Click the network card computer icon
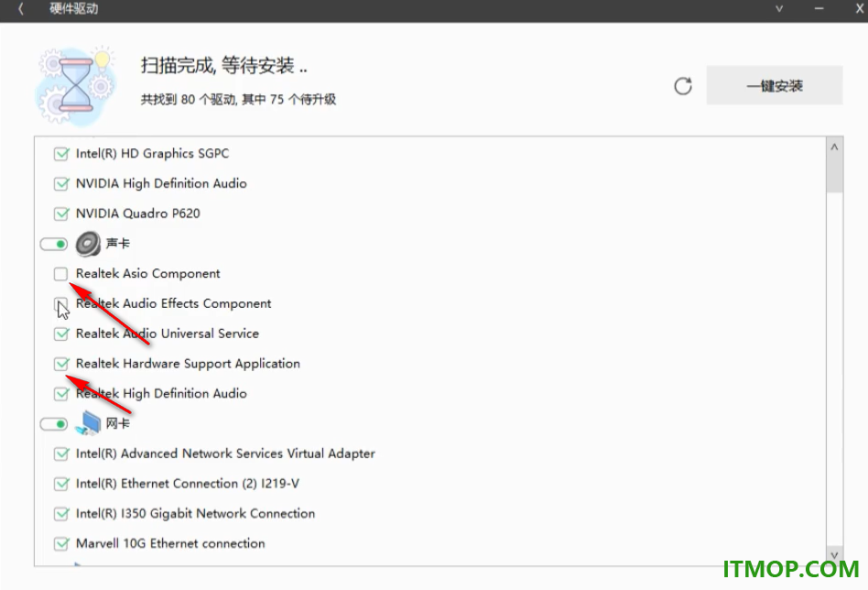The height and width of the screenshot is (590, 868). pyautogui.click(x=88, y=423)
